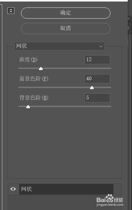The width and height of the screenshot is (132, 210).
Task: Click the 前景色阶(F) label
Action: click(34, 79)
